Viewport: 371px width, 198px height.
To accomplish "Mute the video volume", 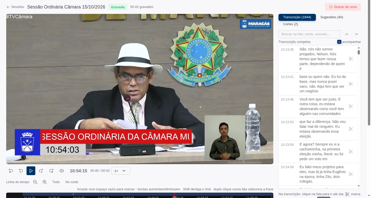I will [62, 171].
